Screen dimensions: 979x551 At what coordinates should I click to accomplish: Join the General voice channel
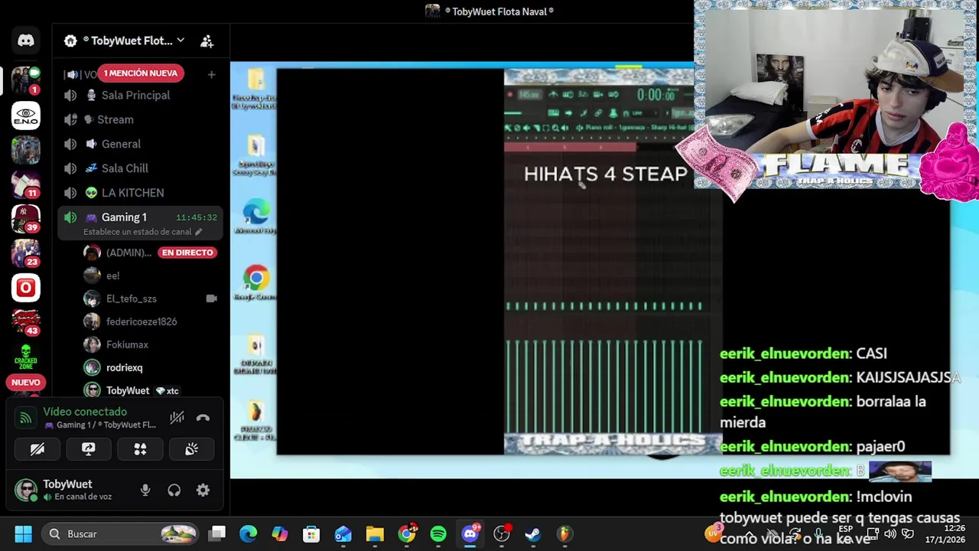(141, 144)
